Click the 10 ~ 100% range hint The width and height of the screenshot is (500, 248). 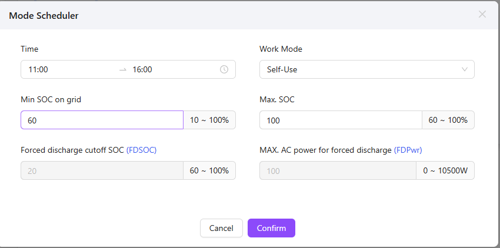(209, 120)
